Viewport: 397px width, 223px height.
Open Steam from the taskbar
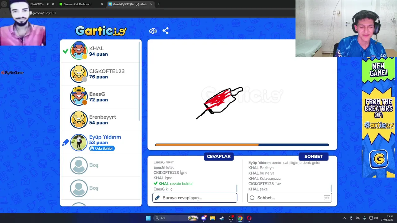click(222, 218)
